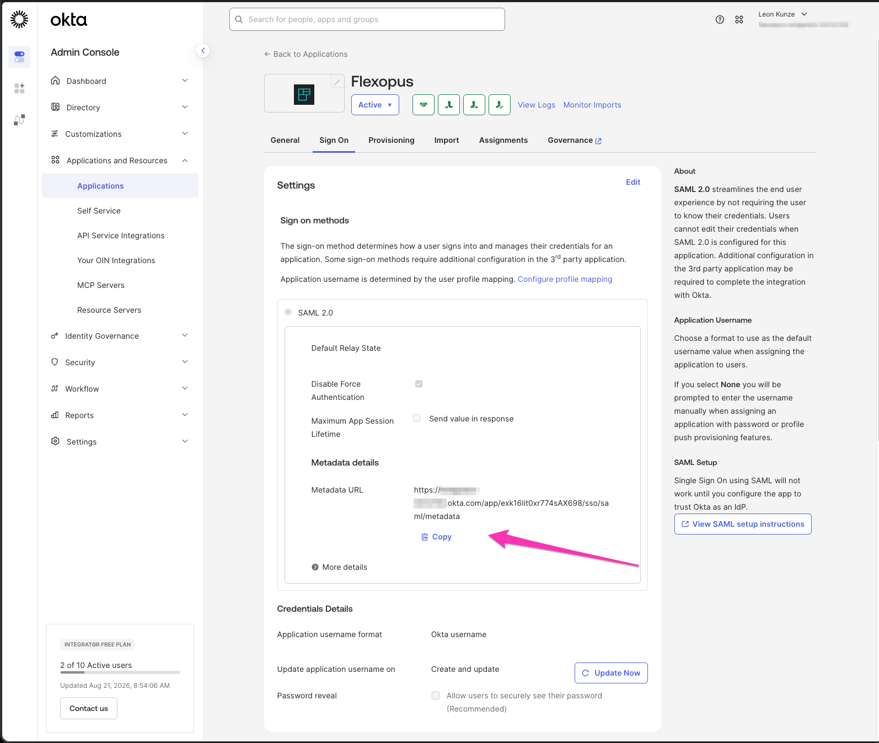
Task: Click the user icon with incoming arrow
Action: tap(449, 104)
